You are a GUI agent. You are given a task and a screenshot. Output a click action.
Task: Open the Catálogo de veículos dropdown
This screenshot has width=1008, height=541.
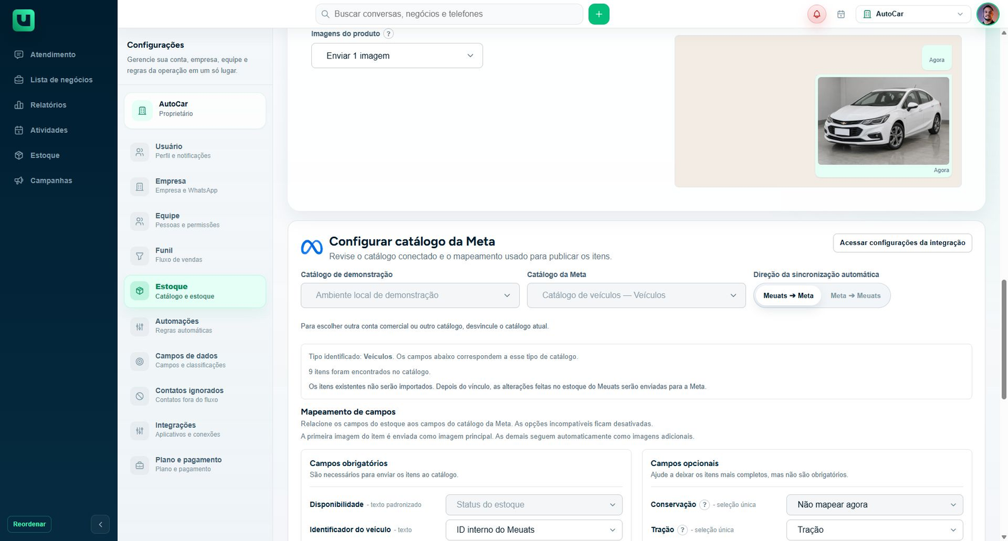click(636, 295)
